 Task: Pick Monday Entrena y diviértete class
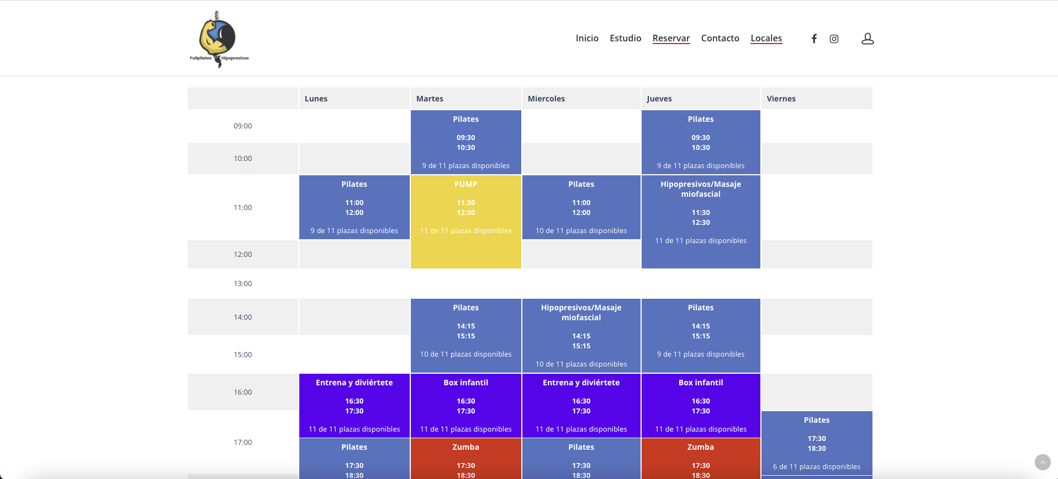pos(354,406)
